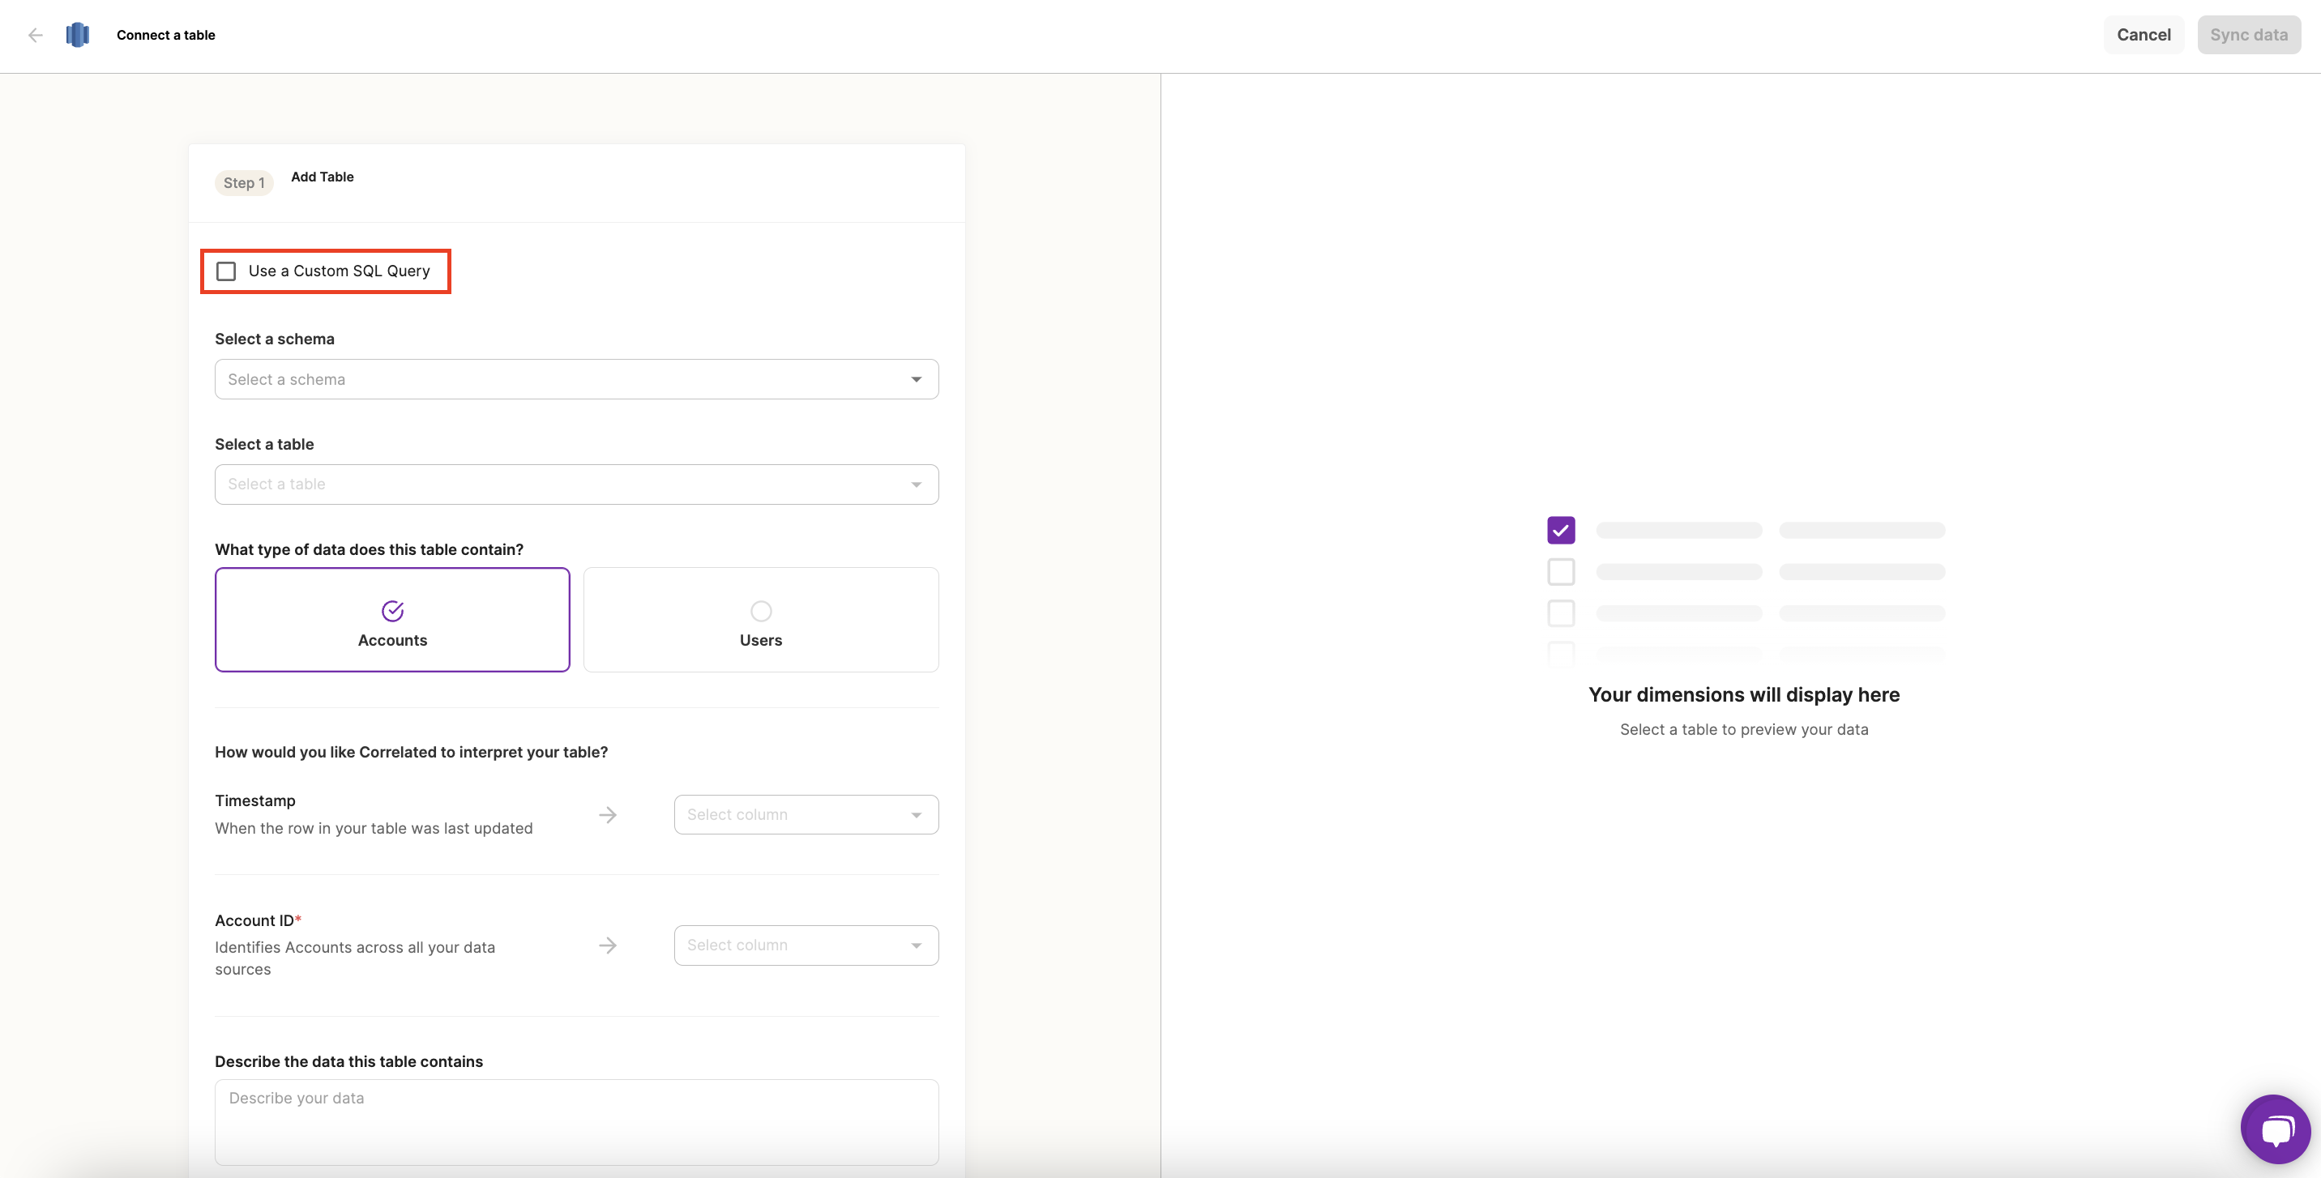This screenshot has height=1178, width=2321.
Task: Enable Use a Custom SQL Query
Action: click(x=226, y=271)
